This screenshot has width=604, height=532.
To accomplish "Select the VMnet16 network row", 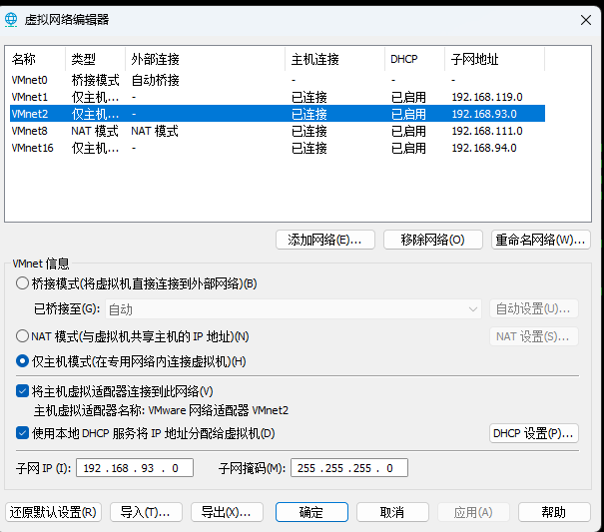I will point(30,148).
